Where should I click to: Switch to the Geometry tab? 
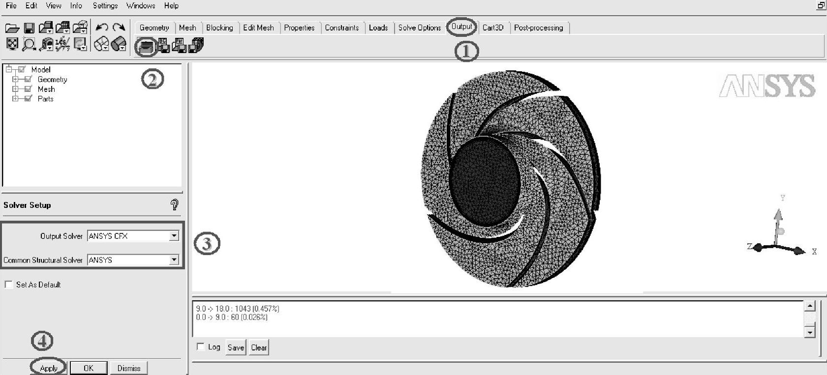point(154,28)
